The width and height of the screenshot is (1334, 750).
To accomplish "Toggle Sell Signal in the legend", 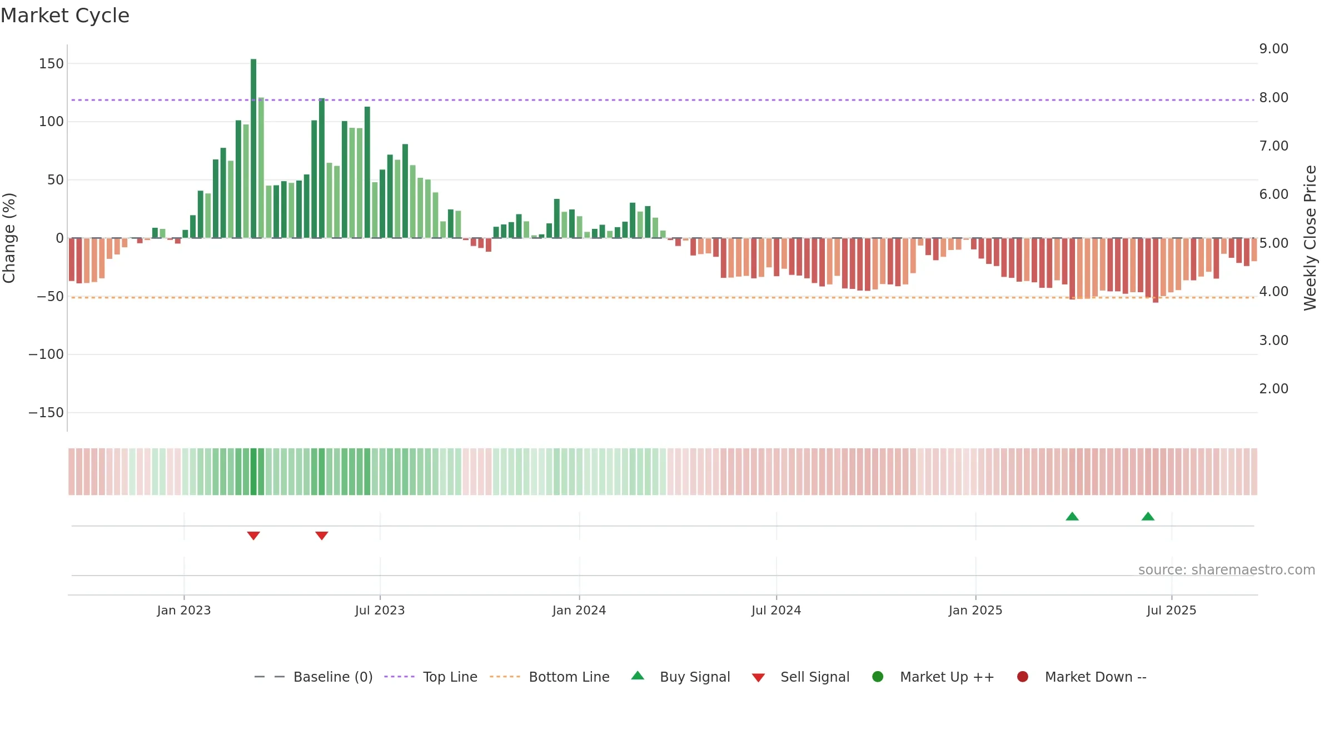I will tap(800, 677).
